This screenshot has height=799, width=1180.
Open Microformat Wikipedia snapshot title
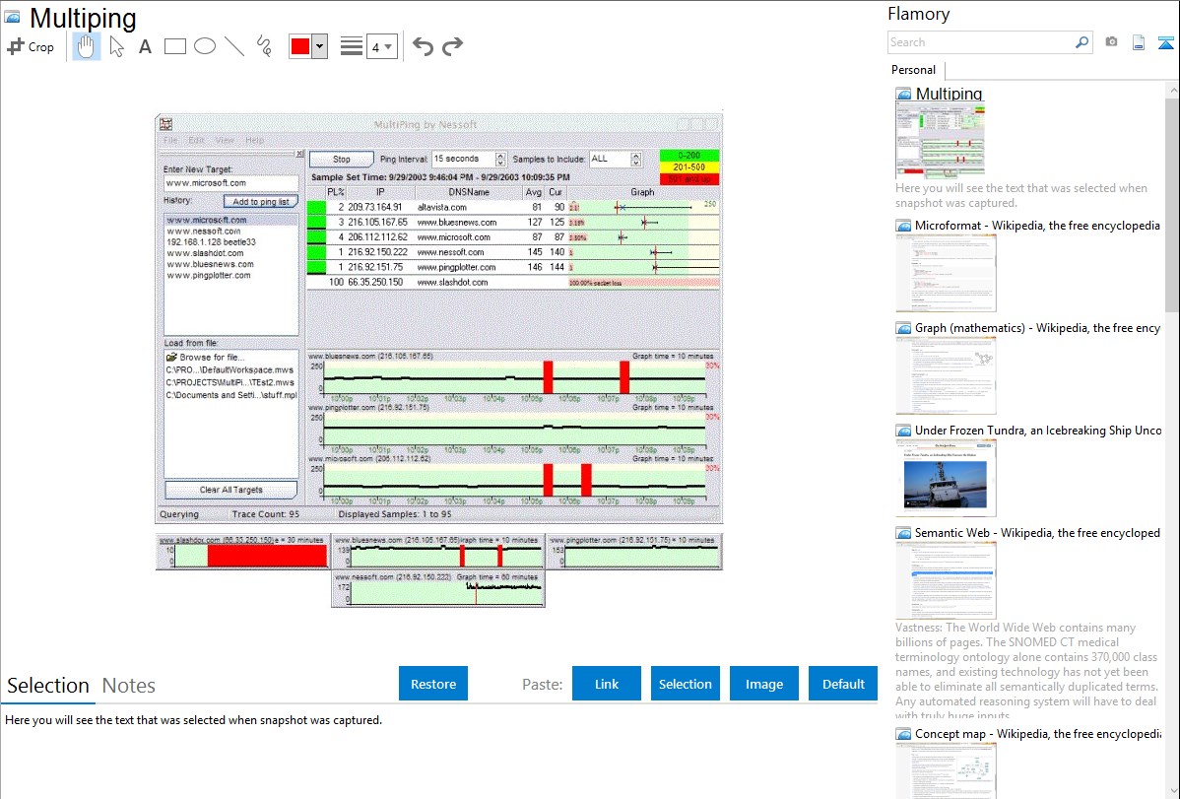tap(1037, 226)
